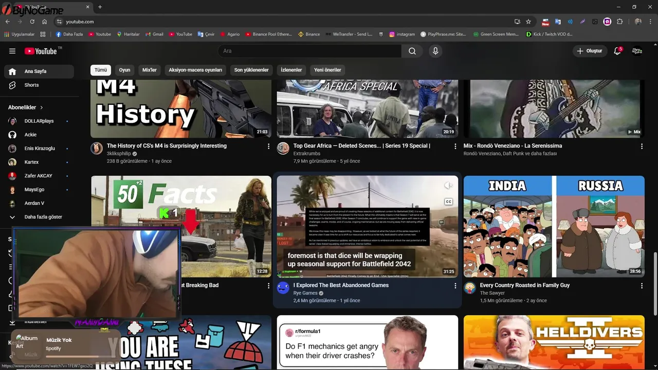The width and height of the screenshot is (658, 370).
Task: Select the Aksiyon-macera oyunları chip
Action: (x=195, y=70)
